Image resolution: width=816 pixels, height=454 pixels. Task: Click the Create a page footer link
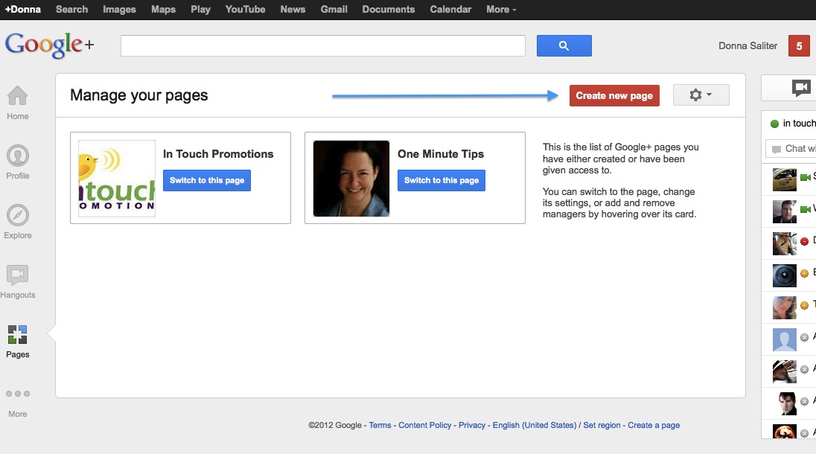(x=654, y=425)
